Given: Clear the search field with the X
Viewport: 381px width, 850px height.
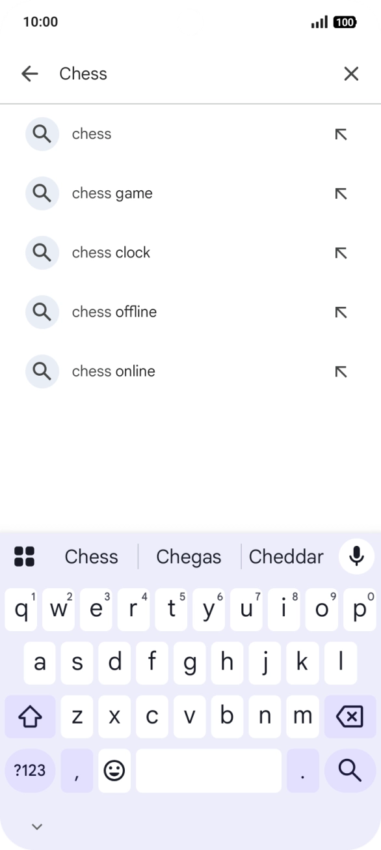Looking at the screenshot, I should (351, 74).
